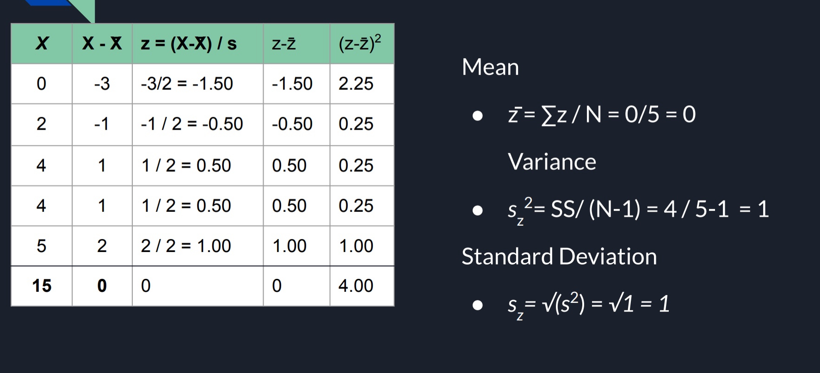This screenshot has height=373, width=820.
Task: Click the mean formula ending "0/5 = 0"
Action: [x=602, y=114]
